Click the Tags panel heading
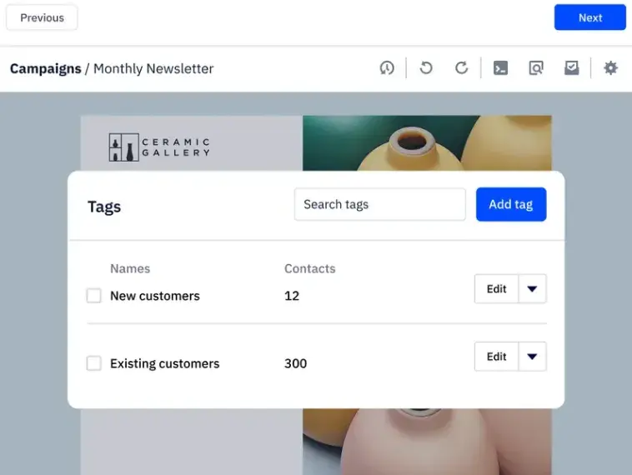Screen dimensions: 632x475 pos(104,207)
